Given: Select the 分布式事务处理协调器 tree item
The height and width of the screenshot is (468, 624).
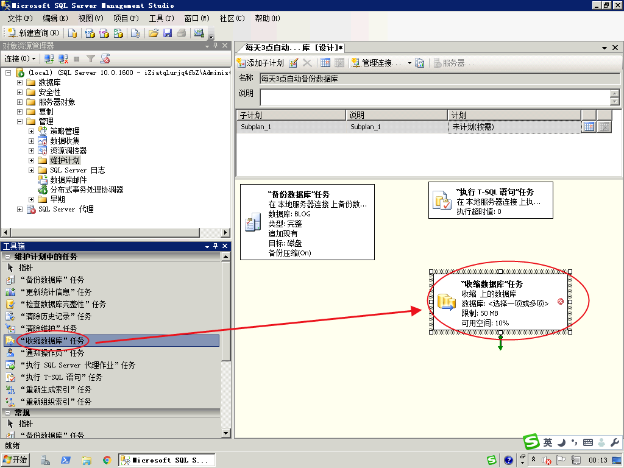Looking at the screenshot, I should click(87, 190).
